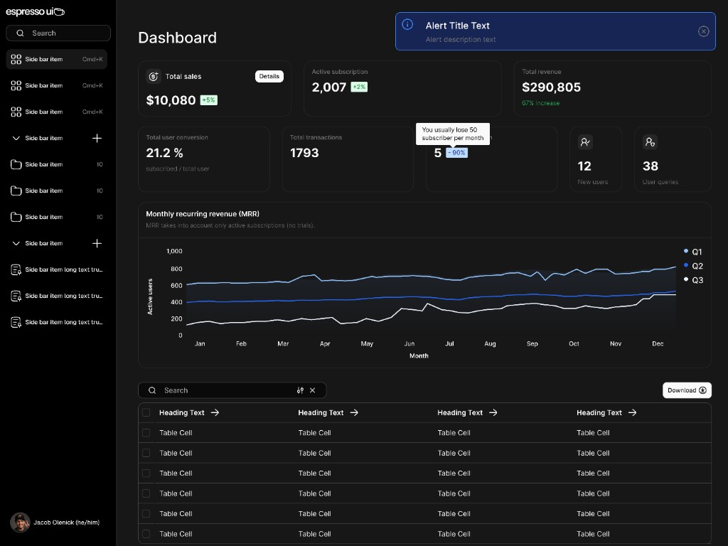The height and width of the screenshot is (546, 728).
Task: Open the filter sliders icon in table search
Action: click(301, 390)
